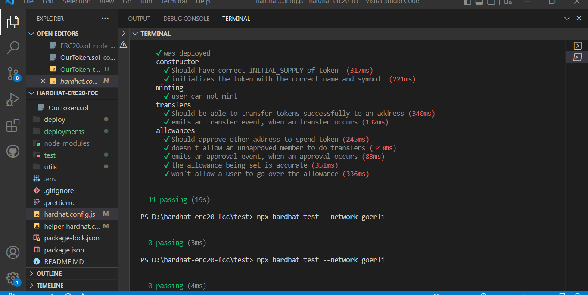The height and width of the screenshot is (295, 588).
Task: Click the warning triangle icon beside terminal
Action: 123,45
